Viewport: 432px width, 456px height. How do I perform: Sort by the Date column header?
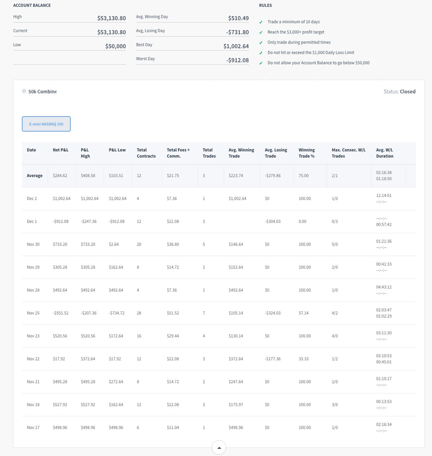coord(31,150)
